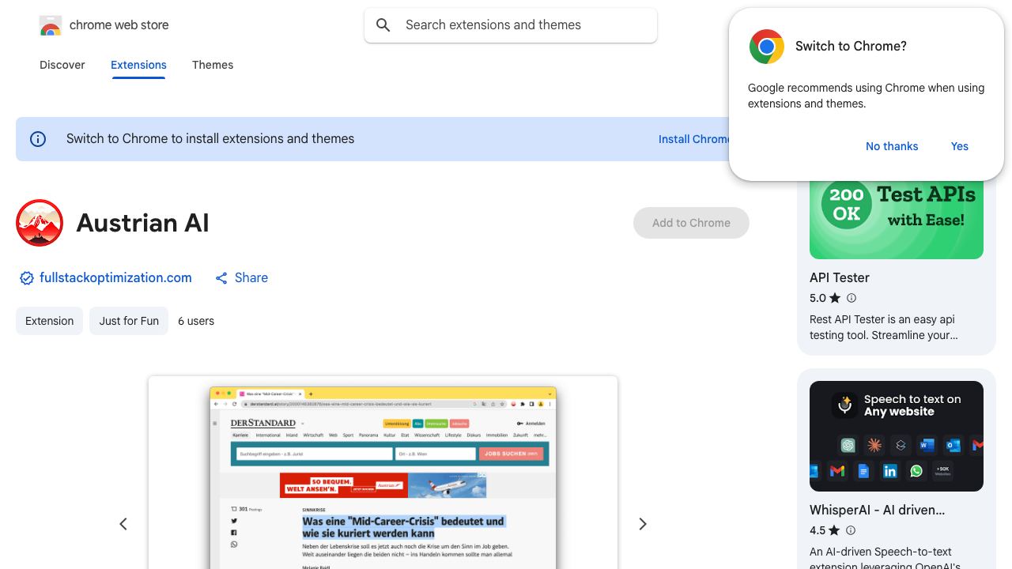Click the chrome web store title text
Screen dimensions: 1012x569
(119, 25)
